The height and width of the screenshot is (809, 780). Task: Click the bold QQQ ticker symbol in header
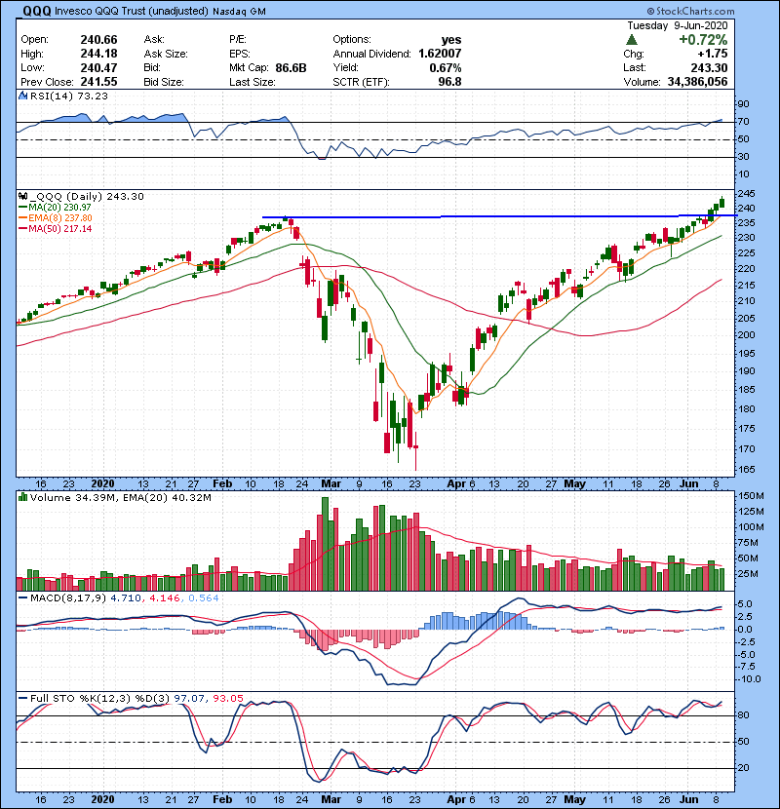[x=37, y=11]
